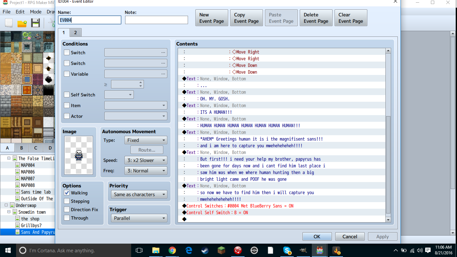This screenshot has width=457, height=257.
Task: Click the Open Project folder icon
Action: (x=22, y=23)
